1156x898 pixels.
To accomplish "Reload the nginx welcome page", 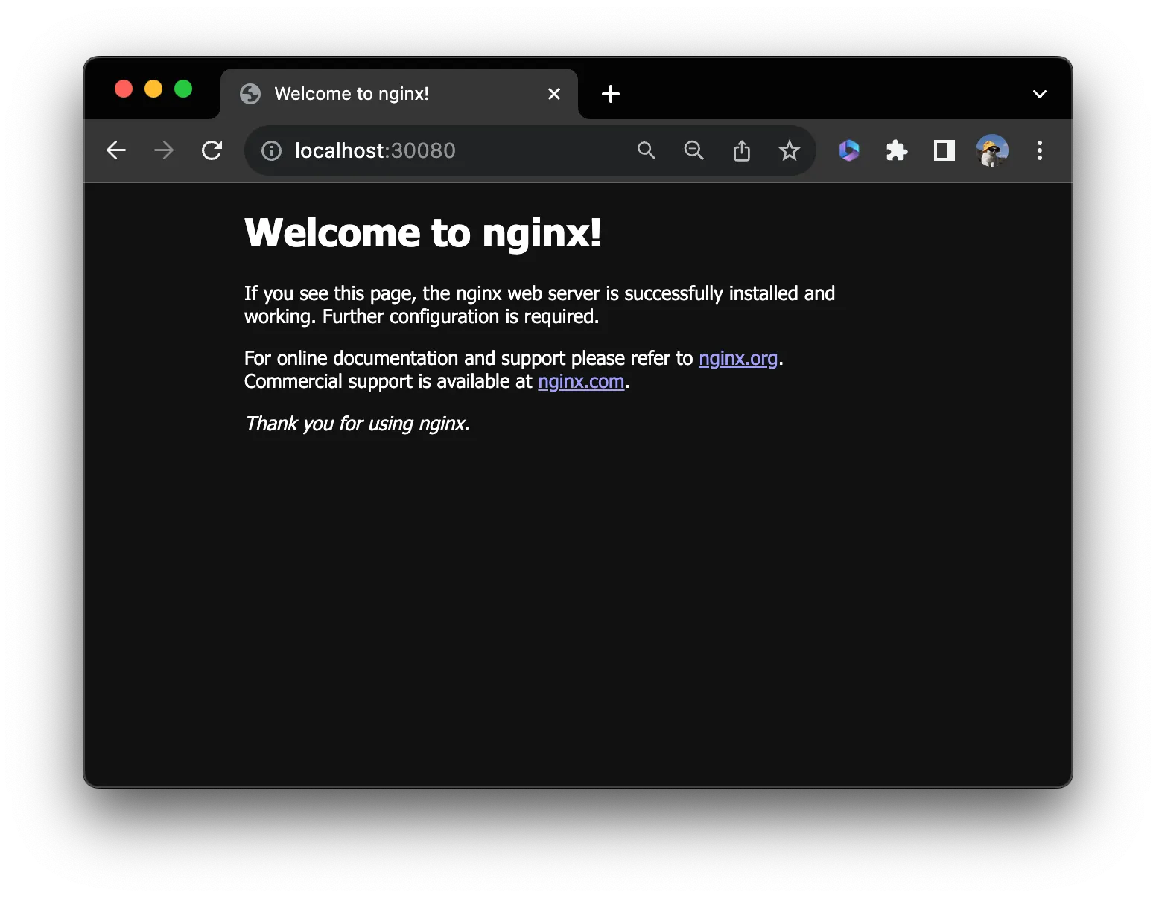I will [x=212, y=150].
